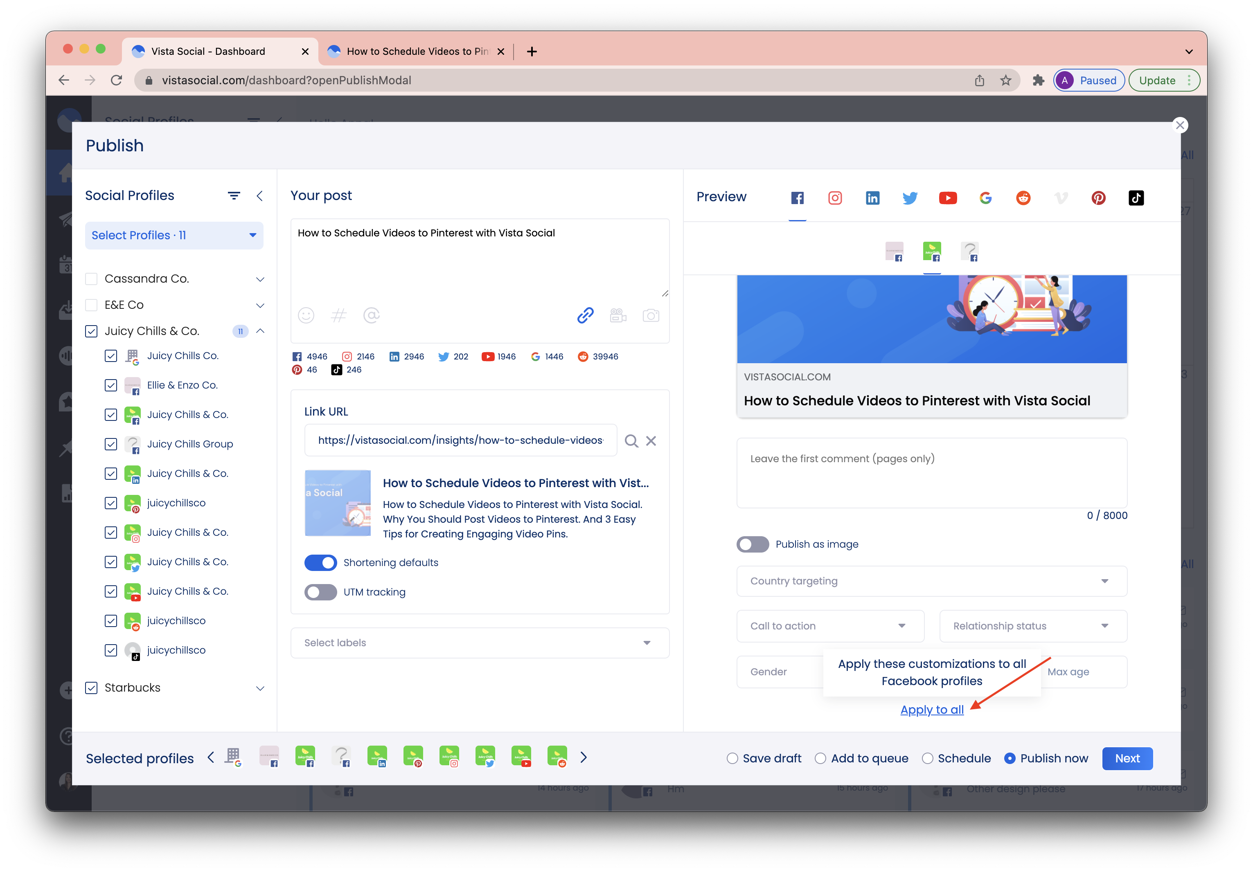Screen dimensions: 1253x872
Task: Reload the browser page
Action: pos(116,81)
